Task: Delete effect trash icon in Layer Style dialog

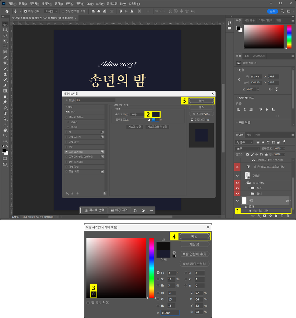Action: [x=105, y=193]
